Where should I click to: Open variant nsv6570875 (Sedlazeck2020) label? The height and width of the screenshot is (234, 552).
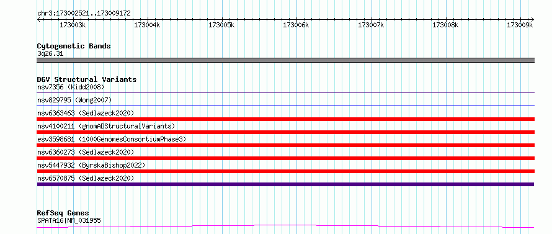pyautogui.click(x=86, y=178)
